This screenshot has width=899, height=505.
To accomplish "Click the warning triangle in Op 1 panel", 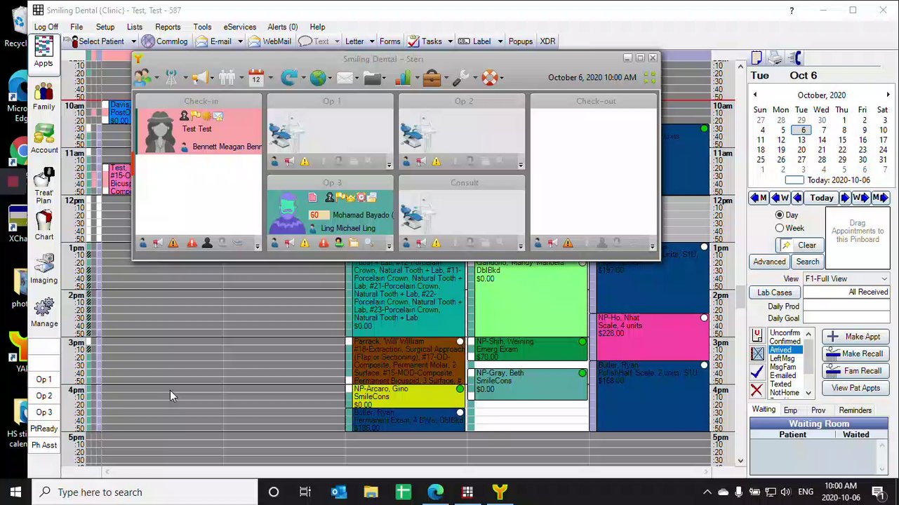I will (x=305, y=162).
